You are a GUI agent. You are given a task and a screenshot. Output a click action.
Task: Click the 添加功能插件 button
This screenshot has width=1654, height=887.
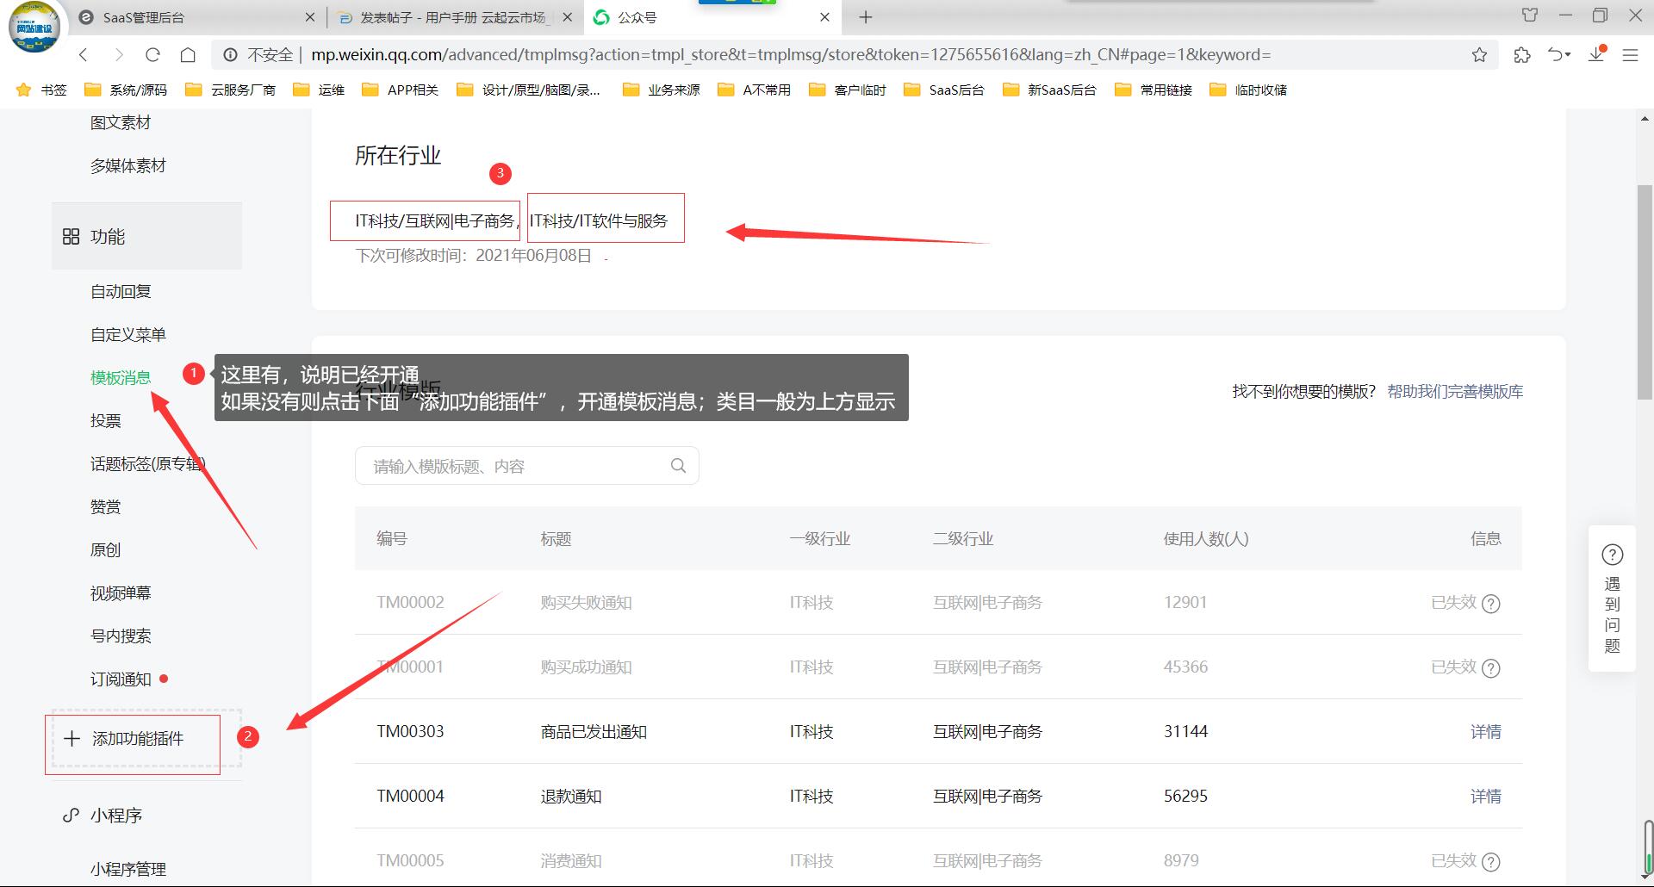point(146,739)
